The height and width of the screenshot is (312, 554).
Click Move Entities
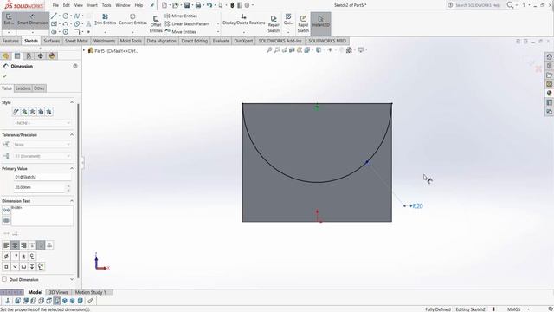coord(181,31)
